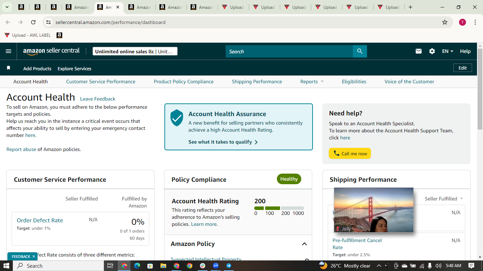Click the Seller Central search field
483x271 pixels.
tap(289, 51)
